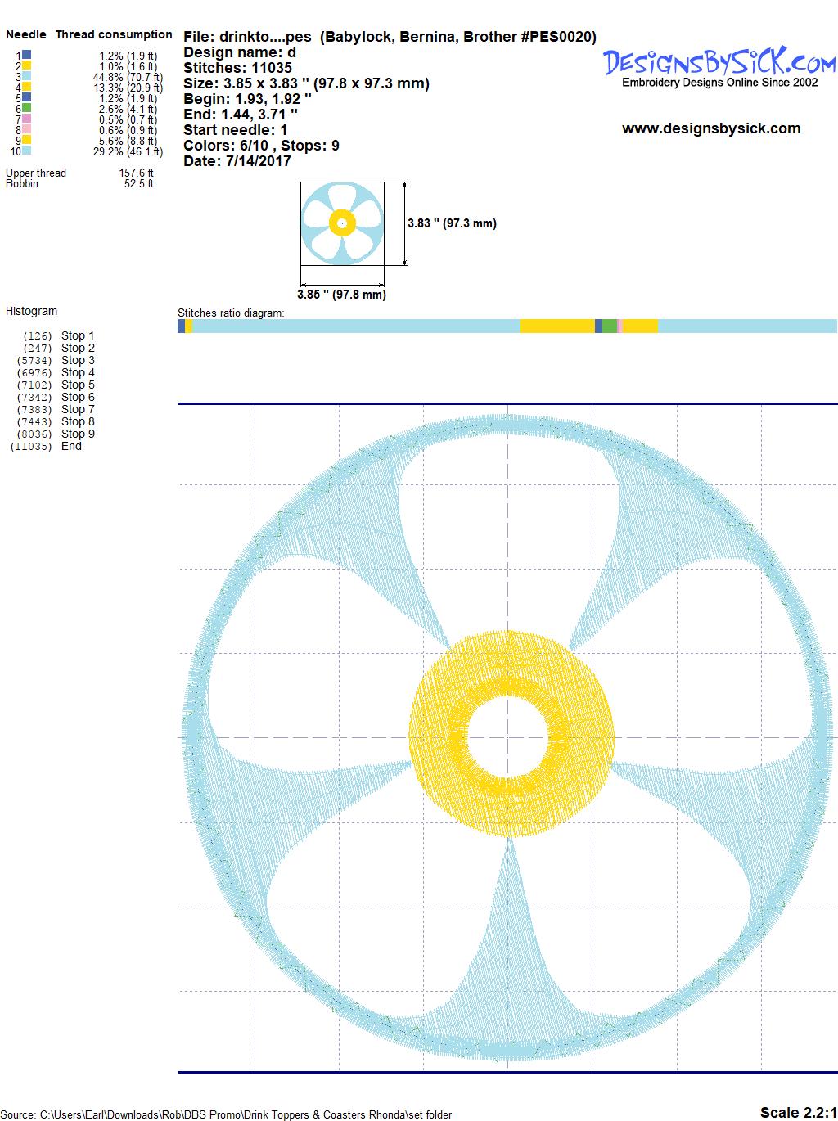This screenshot has width=838, height=1121.
Task: Click the needle 8 light pink swatch
Action: tap(27, 130)
